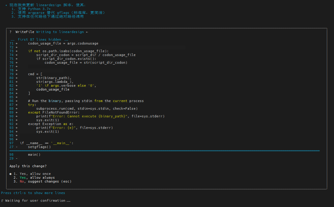Click the sparkle bullet starting the Chinese message
The image size is (334, 207).
(6, 5)
